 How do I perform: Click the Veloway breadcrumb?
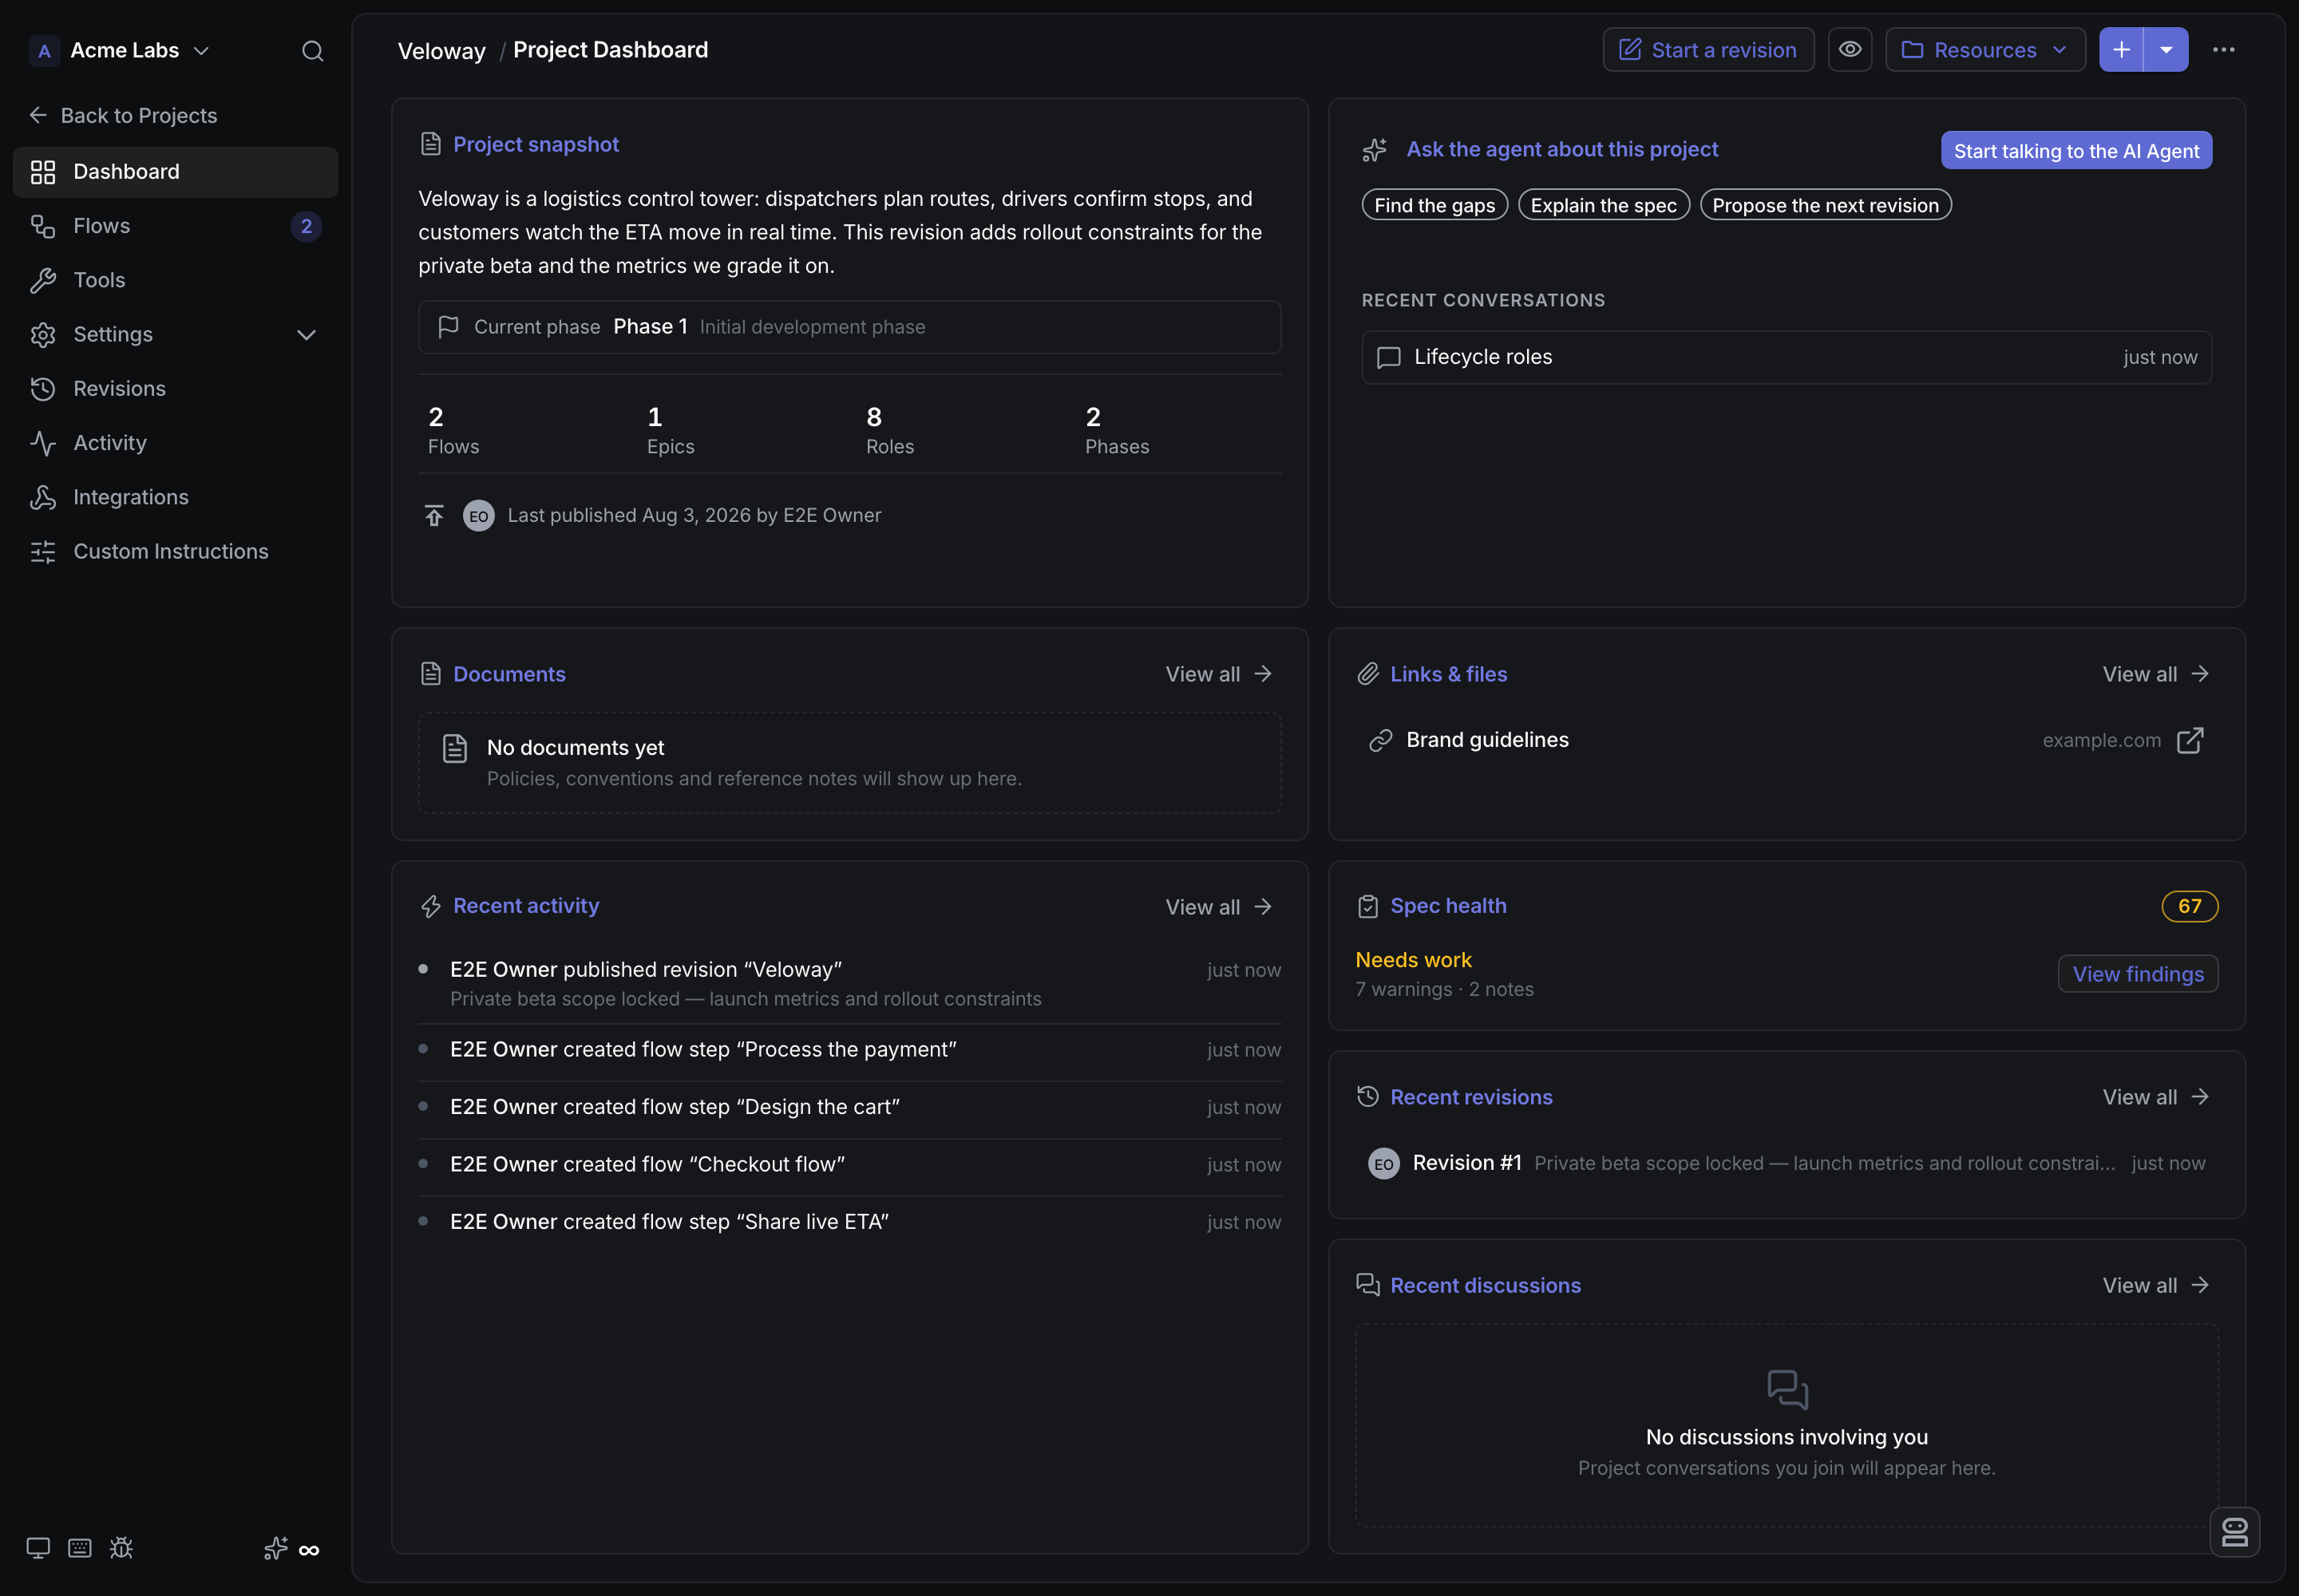(441, 51)
